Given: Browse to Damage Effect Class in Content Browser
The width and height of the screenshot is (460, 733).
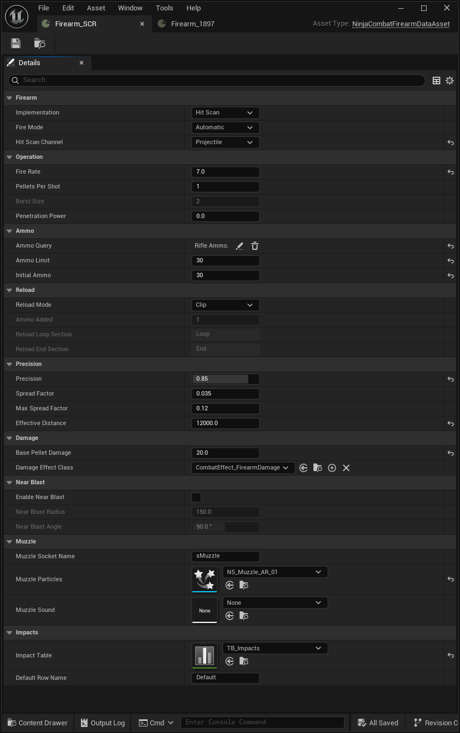Looking at the screenshot, I should tap(318, 468).
